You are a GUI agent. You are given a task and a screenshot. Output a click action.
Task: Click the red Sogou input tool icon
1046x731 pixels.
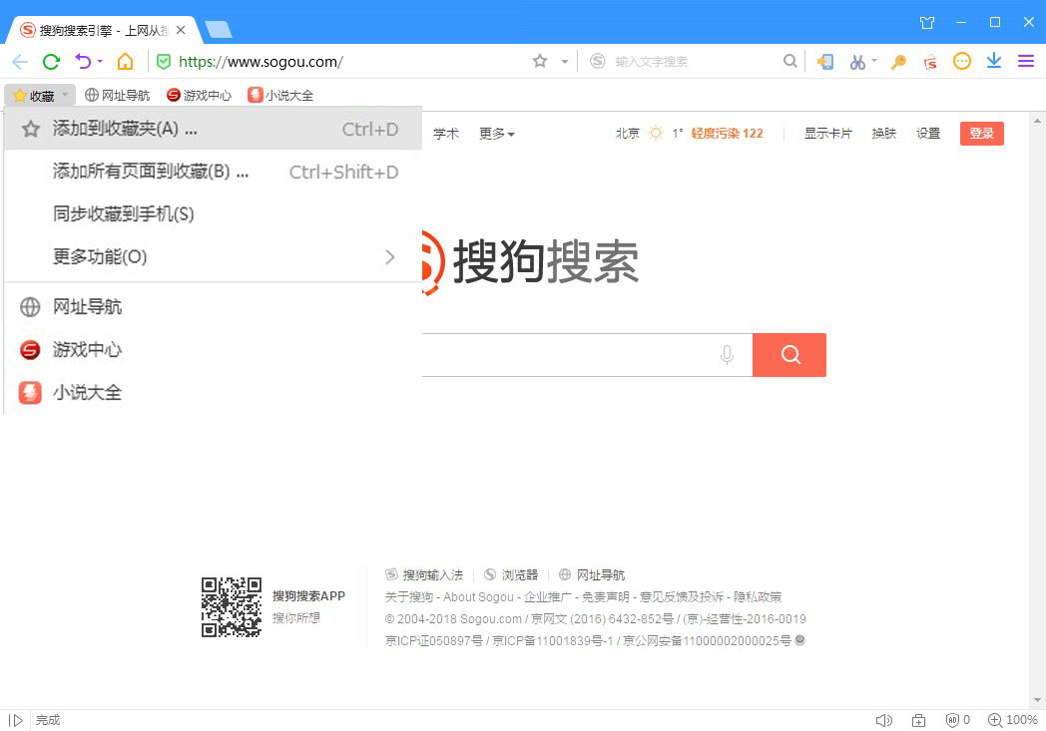[930, 62]
